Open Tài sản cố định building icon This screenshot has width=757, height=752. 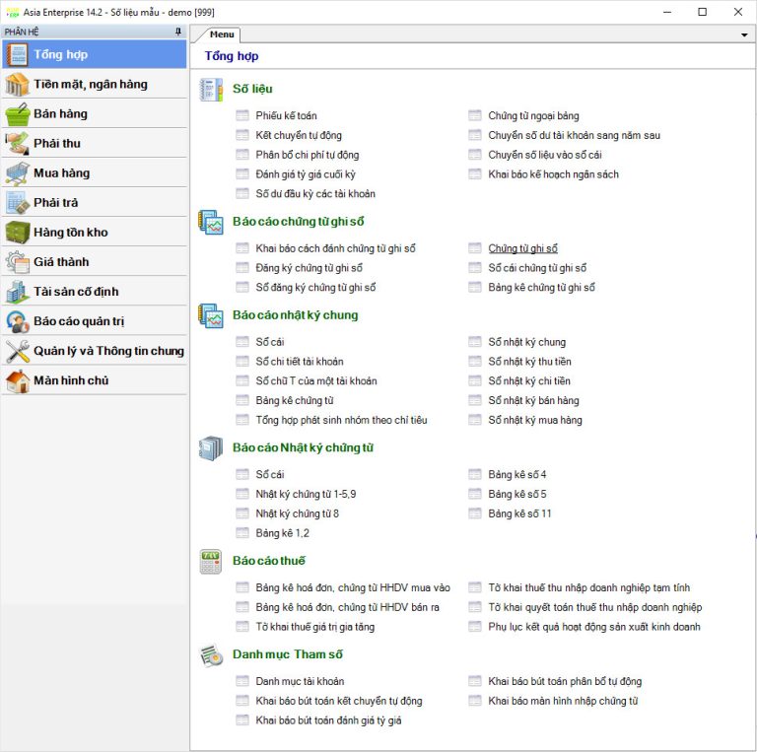(17, 292)
